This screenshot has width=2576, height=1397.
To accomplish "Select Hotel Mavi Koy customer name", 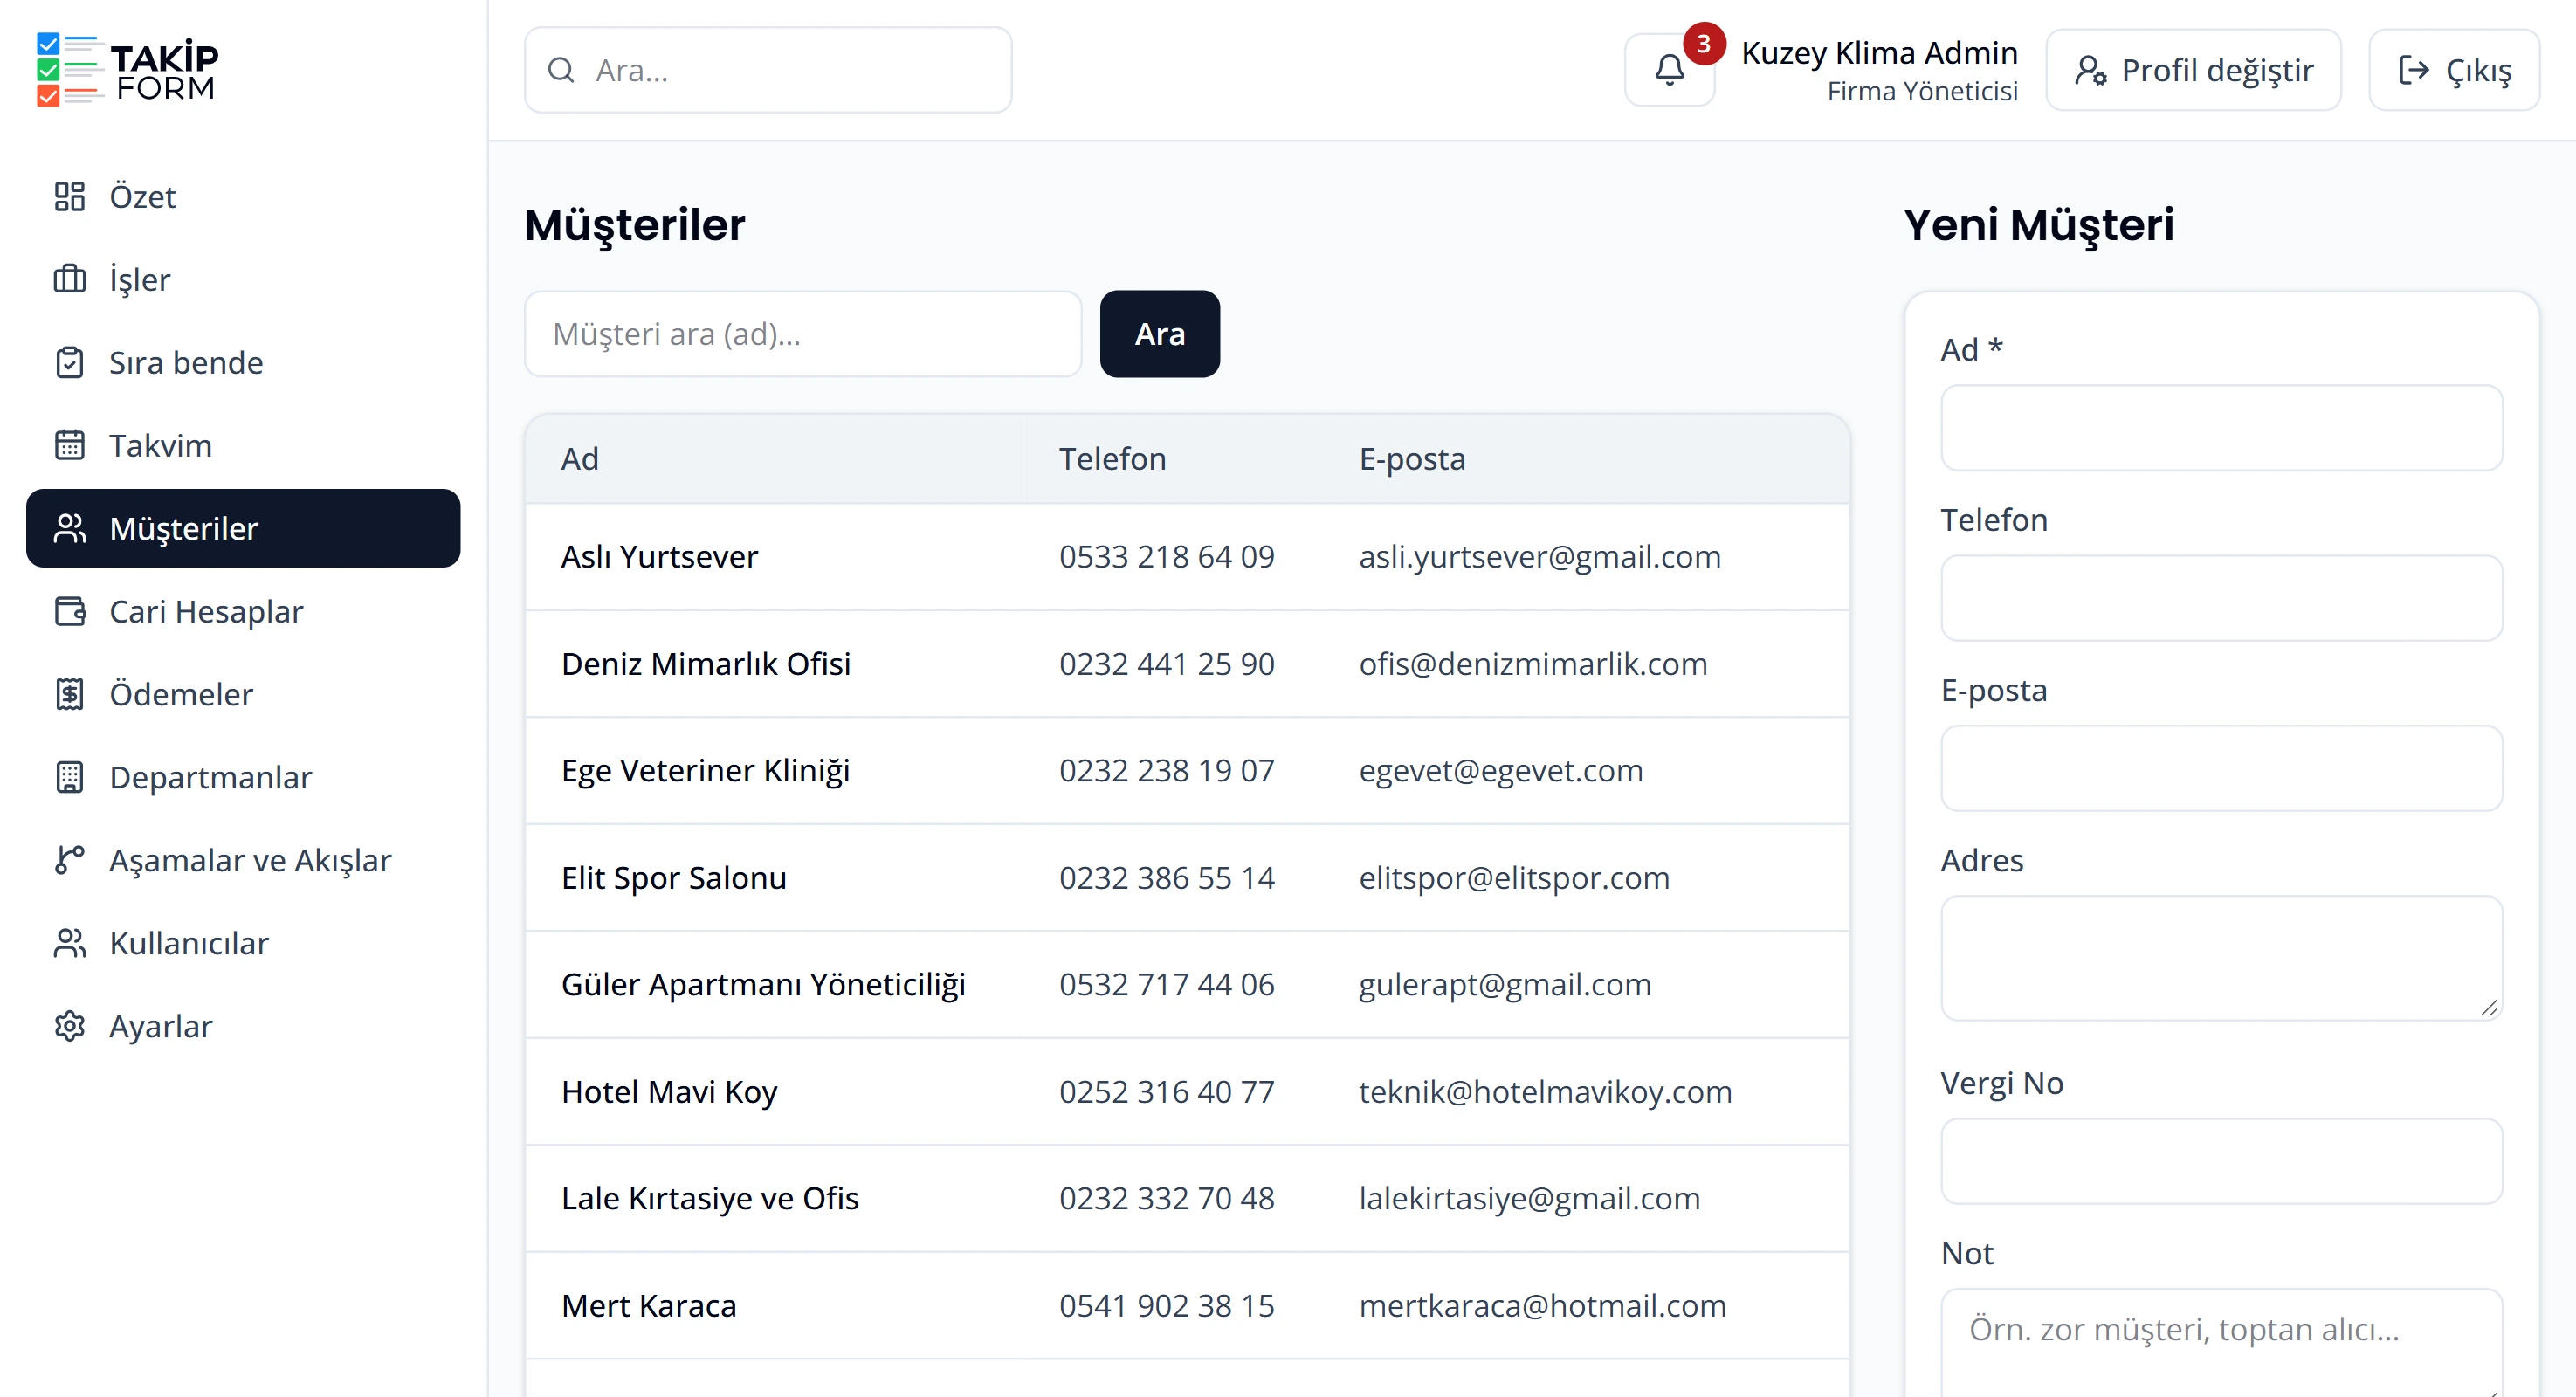I will pos(669,1092).
